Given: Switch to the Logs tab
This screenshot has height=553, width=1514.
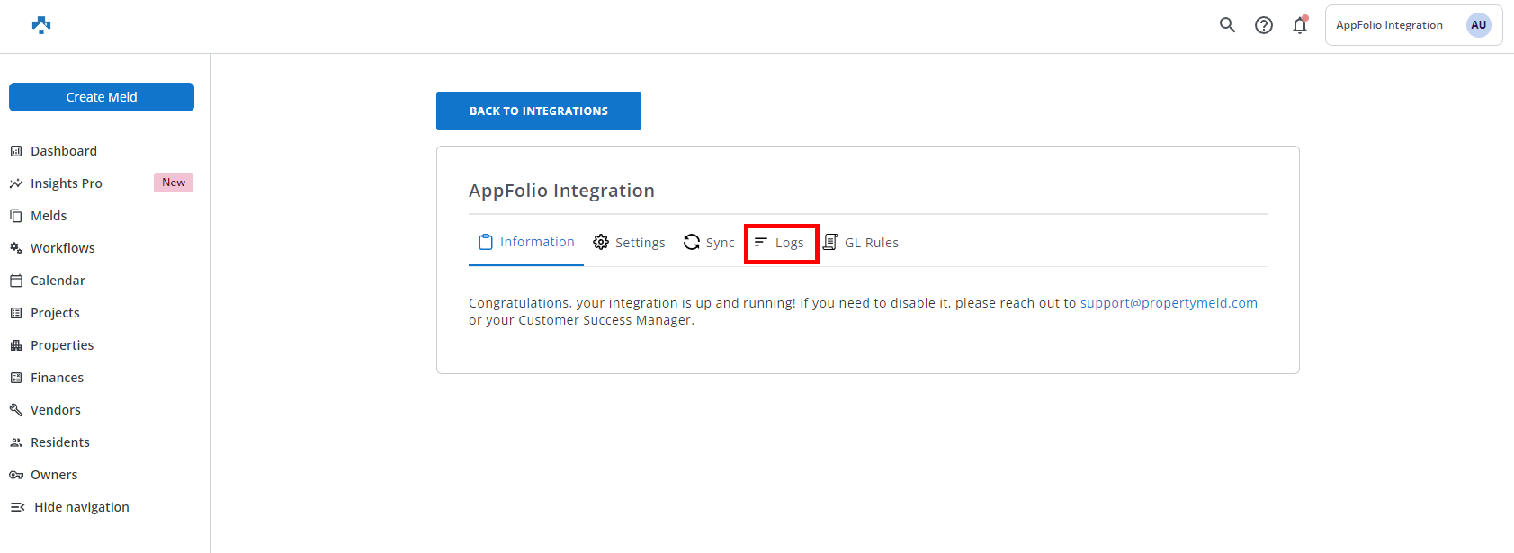Looking at the screenshot, I should (x=781, y=243).
